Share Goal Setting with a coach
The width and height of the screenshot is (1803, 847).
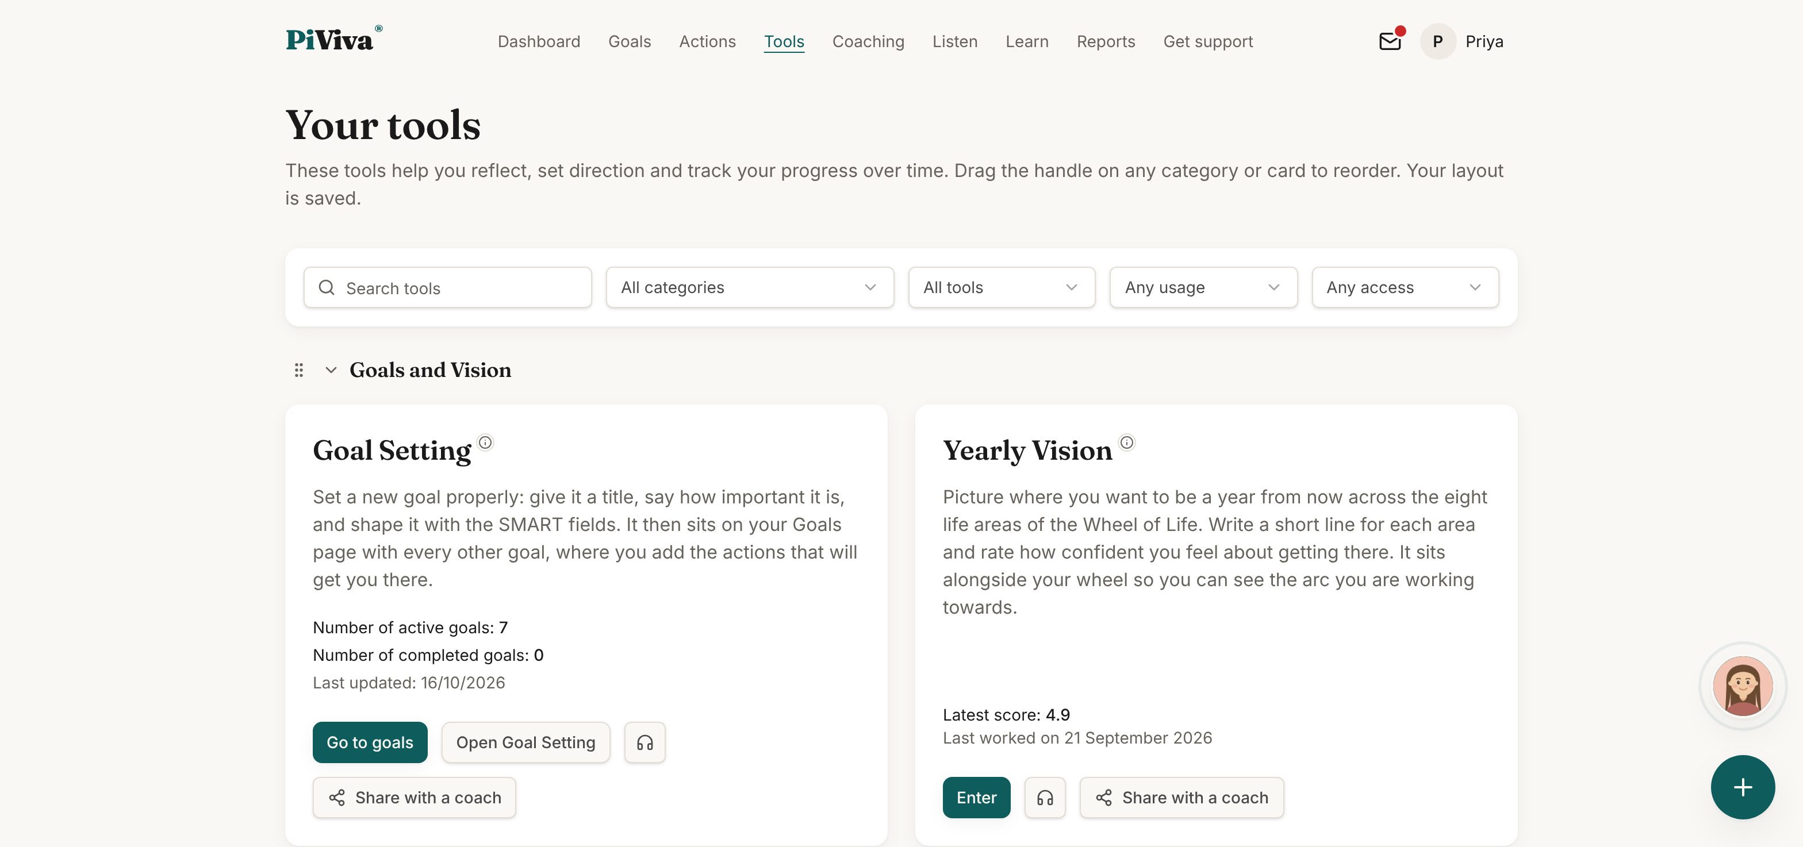click(x=415, y=798)
